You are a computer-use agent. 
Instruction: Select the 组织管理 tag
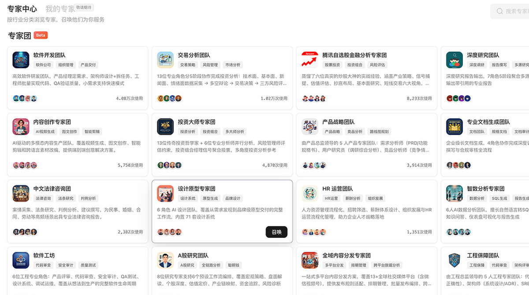click(66, 65)
